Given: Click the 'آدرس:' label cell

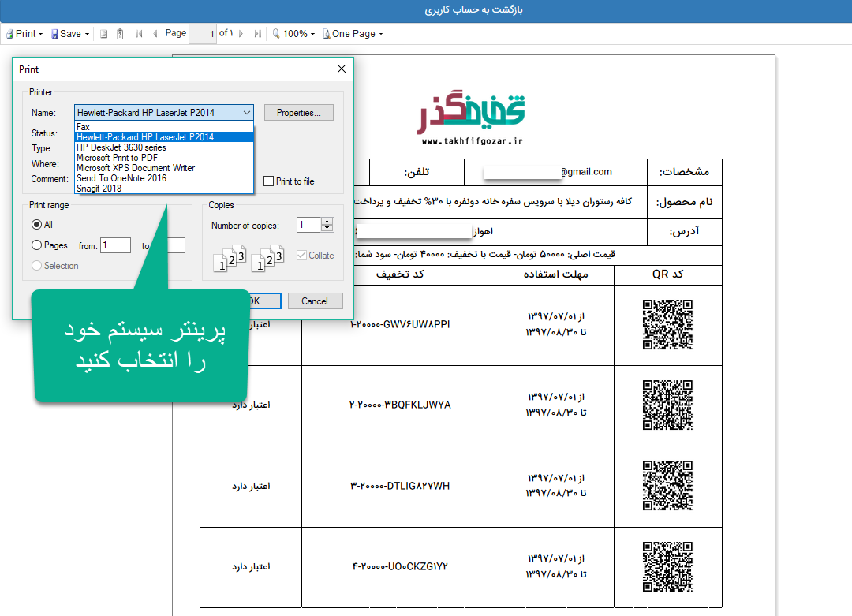Looking at the screenshot, I should (x=684, y=232).
